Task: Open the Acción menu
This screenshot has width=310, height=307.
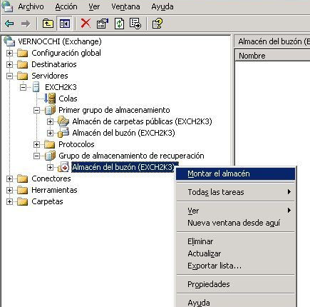Action: [66, 6]
